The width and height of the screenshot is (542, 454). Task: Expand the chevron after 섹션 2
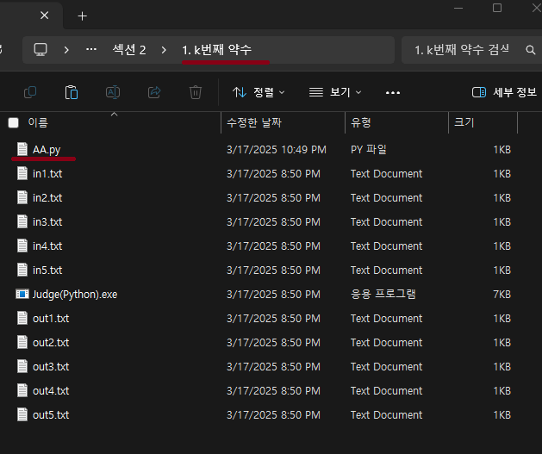pos(164,50)
